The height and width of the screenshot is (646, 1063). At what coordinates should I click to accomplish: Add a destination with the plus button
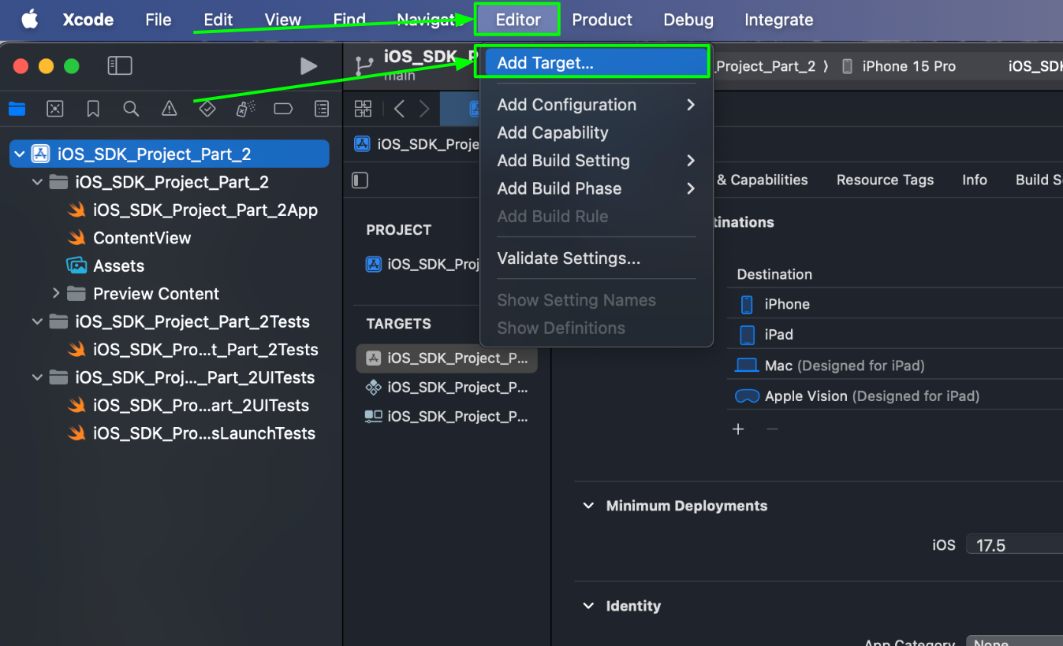(738, 429)
